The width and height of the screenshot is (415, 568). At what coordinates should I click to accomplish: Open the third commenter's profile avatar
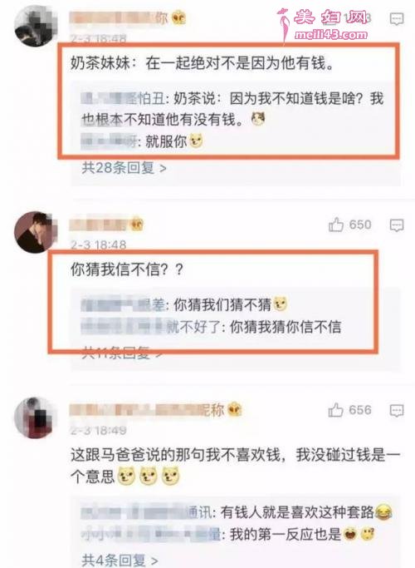35,417
